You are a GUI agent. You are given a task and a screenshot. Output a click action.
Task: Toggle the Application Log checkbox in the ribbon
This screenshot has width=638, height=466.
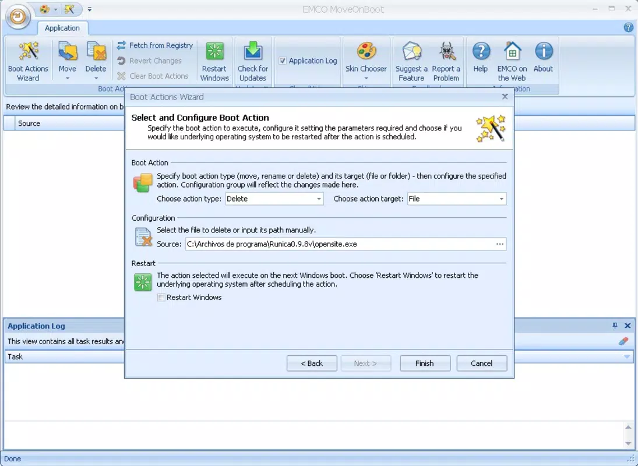pyautogui.click(x=283, y=61)
